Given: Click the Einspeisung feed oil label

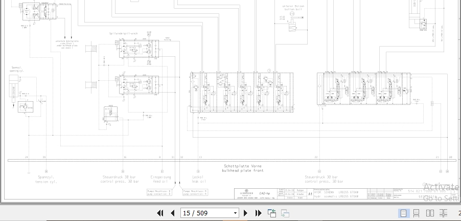Looking at the screenshot, I should (x=160, y=179).
